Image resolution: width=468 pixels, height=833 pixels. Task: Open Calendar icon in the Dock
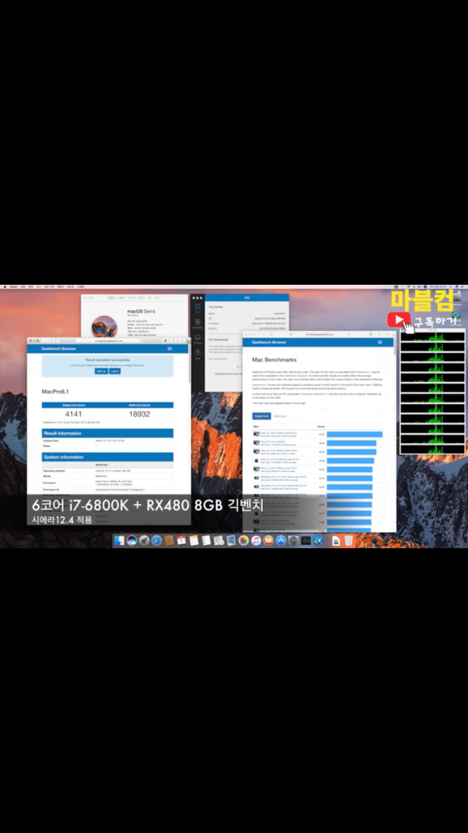click(181, 540)
